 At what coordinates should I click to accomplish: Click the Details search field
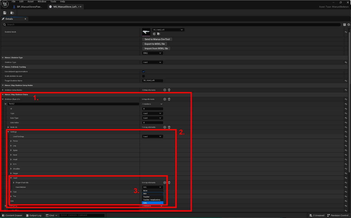click(x=171, y=25)
